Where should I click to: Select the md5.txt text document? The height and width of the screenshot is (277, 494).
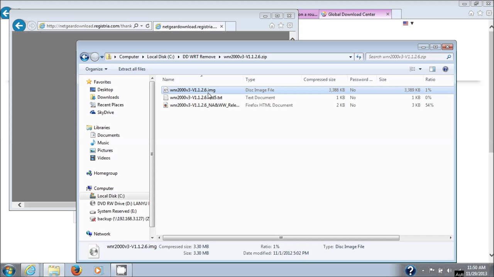point(196,97)
